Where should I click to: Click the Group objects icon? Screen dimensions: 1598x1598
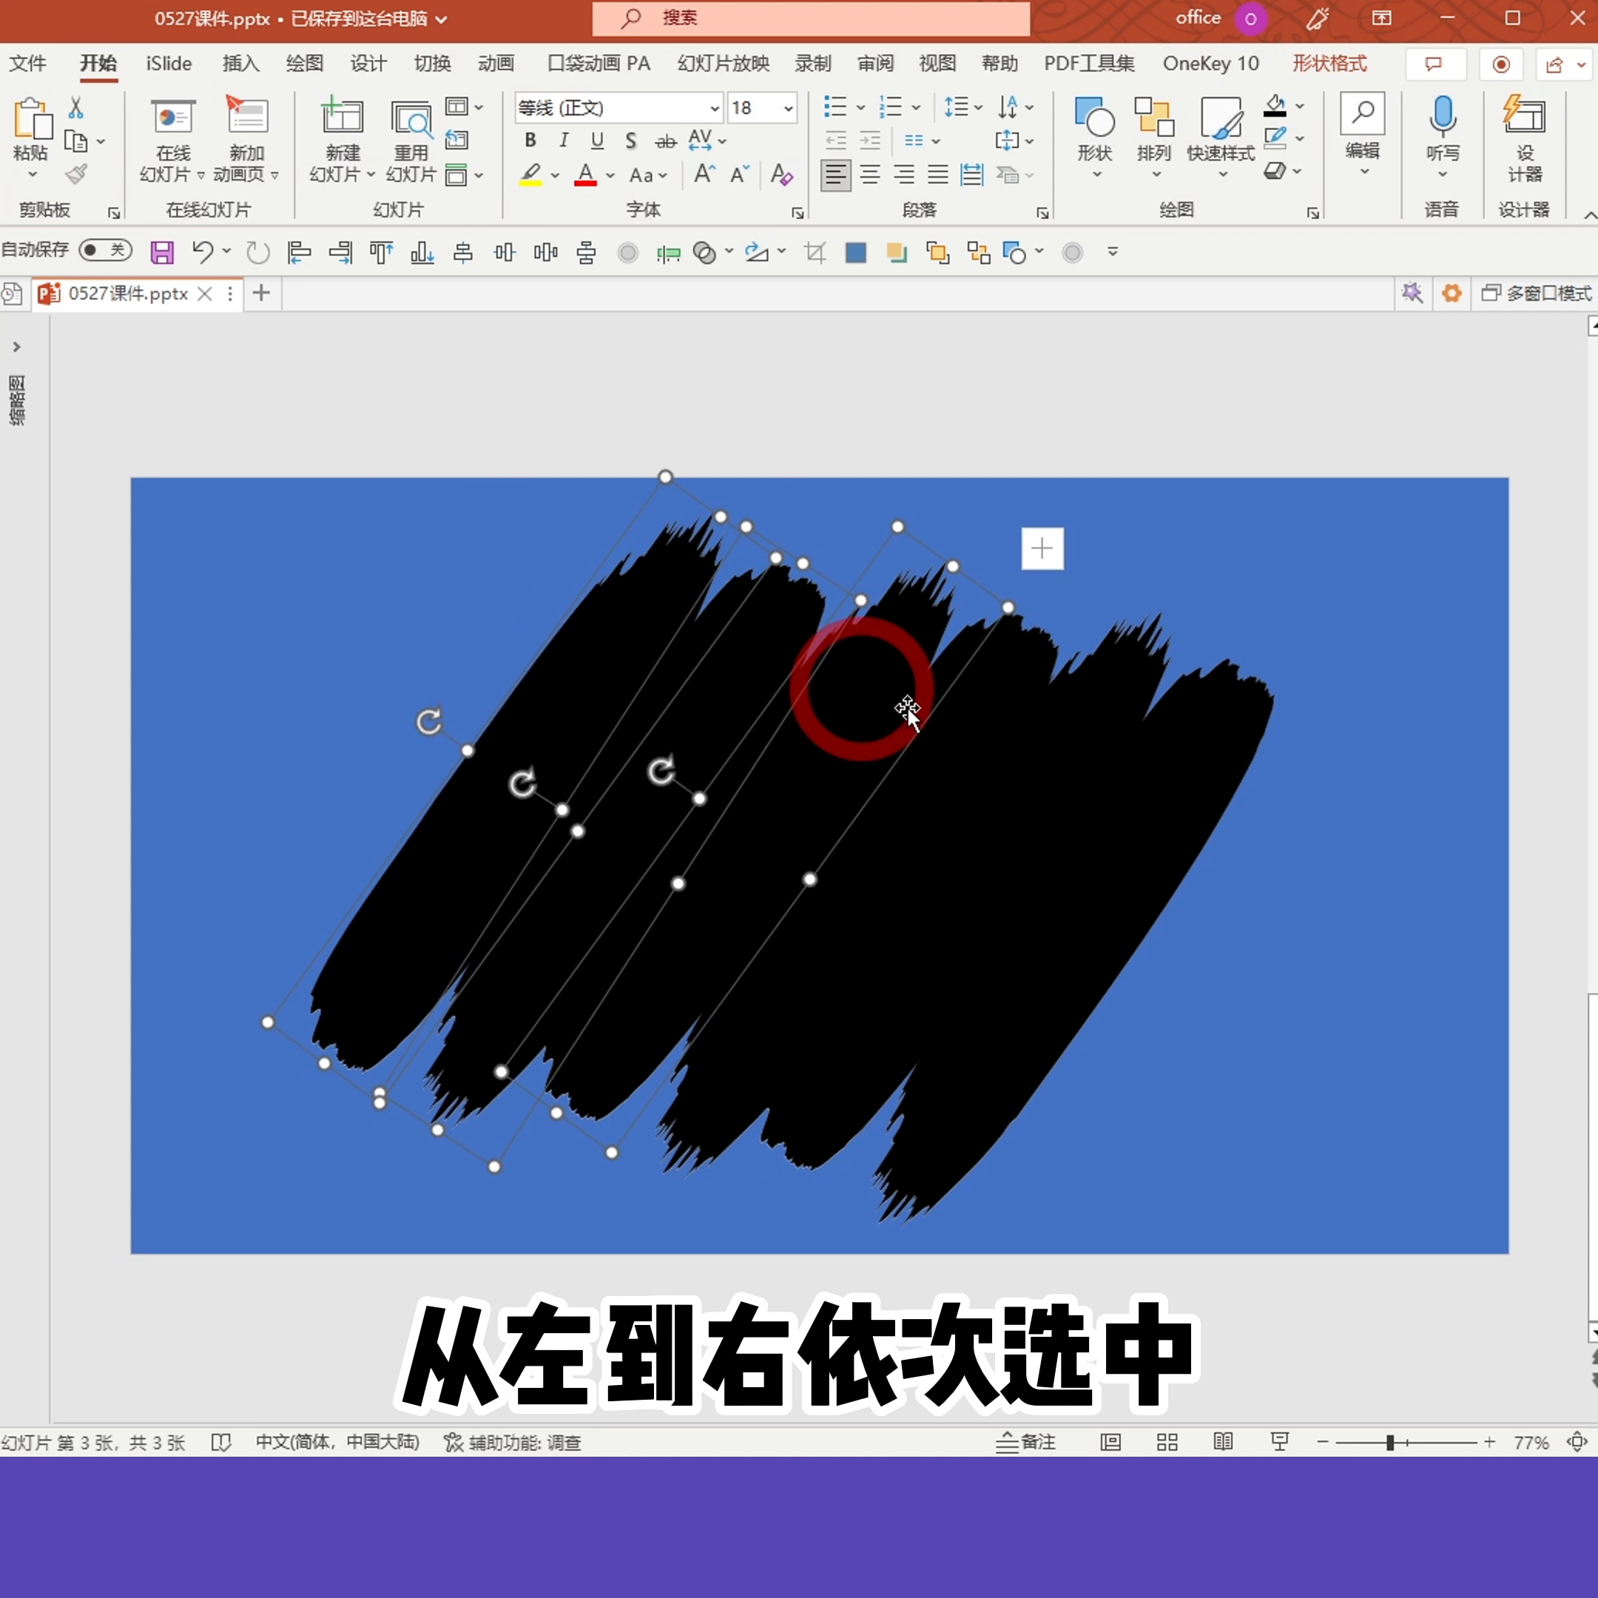click(979, 252)
